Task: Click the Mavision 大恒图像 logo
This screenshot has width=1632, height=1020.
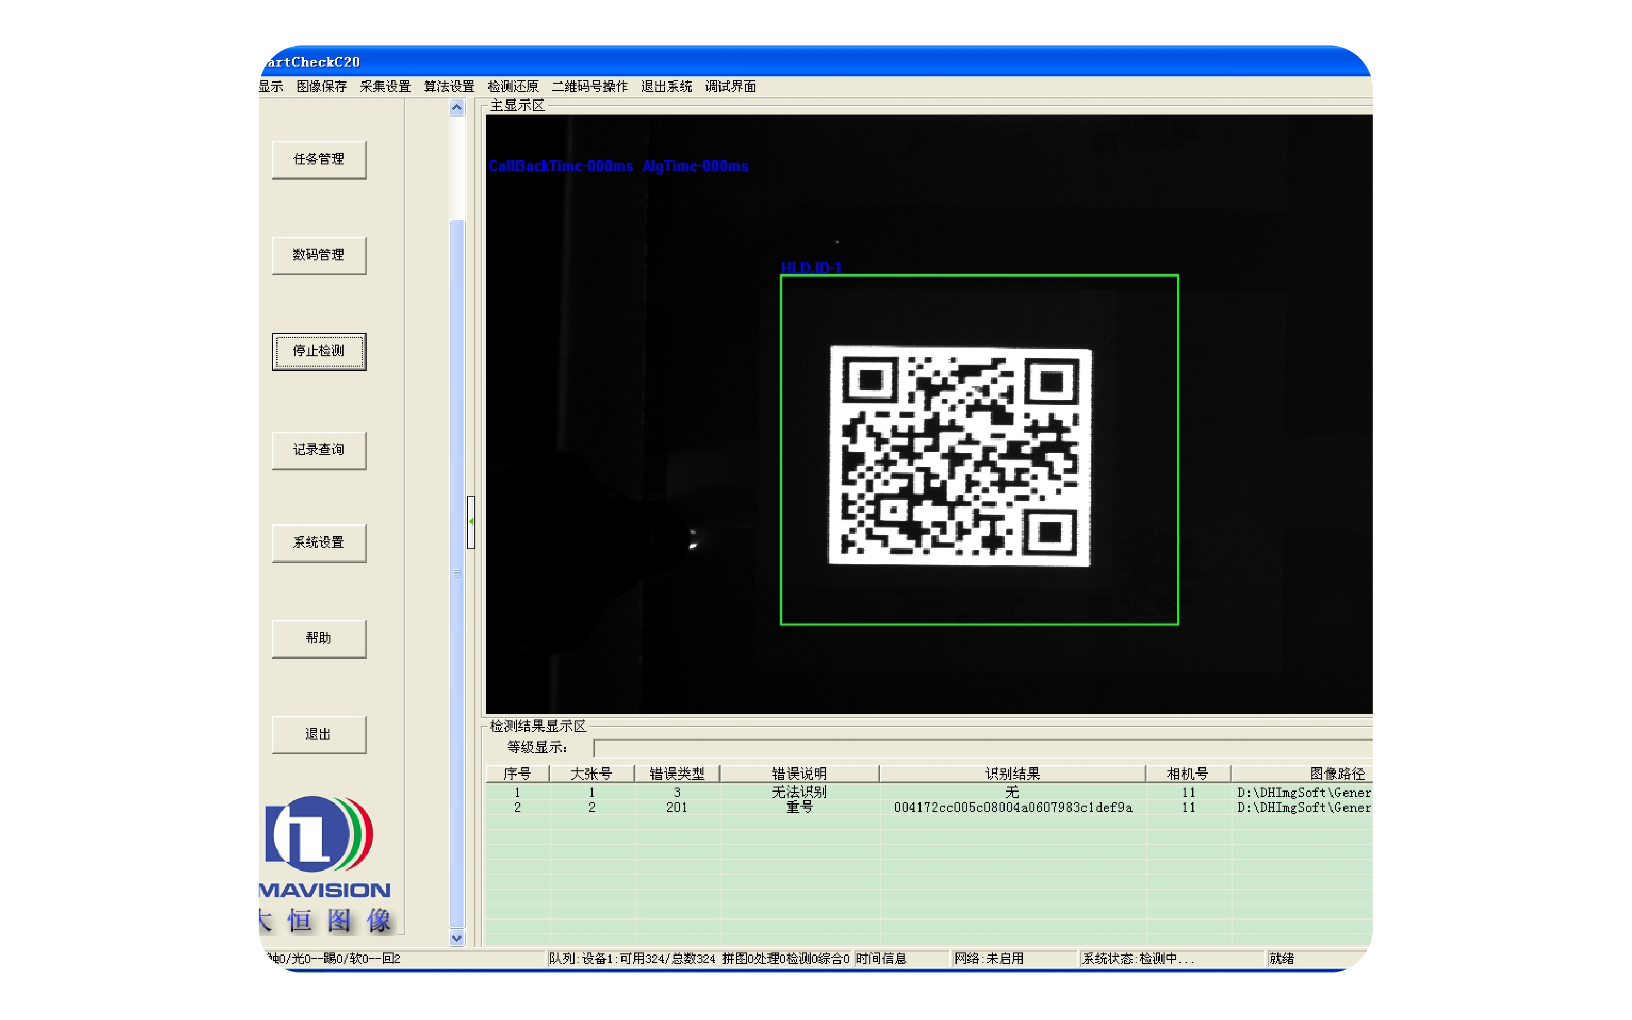Action: tap(326, 865)
